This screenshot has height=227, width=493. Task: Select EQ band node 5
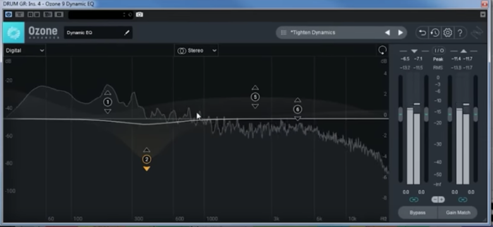click(255, 97)
